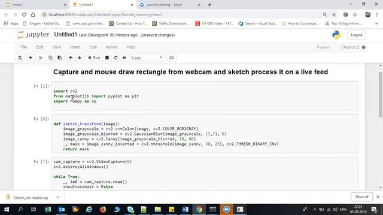Click Show all downloads
The height and width of the screenshot is (215, 383).
pyautogui.click(x=361, y=196)
